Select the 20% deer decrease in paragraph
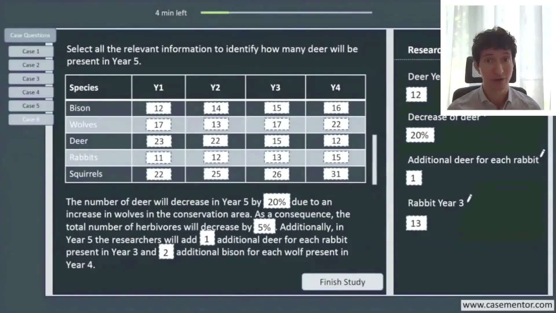Viewport: 556px width, 313px height. [277, 202]
